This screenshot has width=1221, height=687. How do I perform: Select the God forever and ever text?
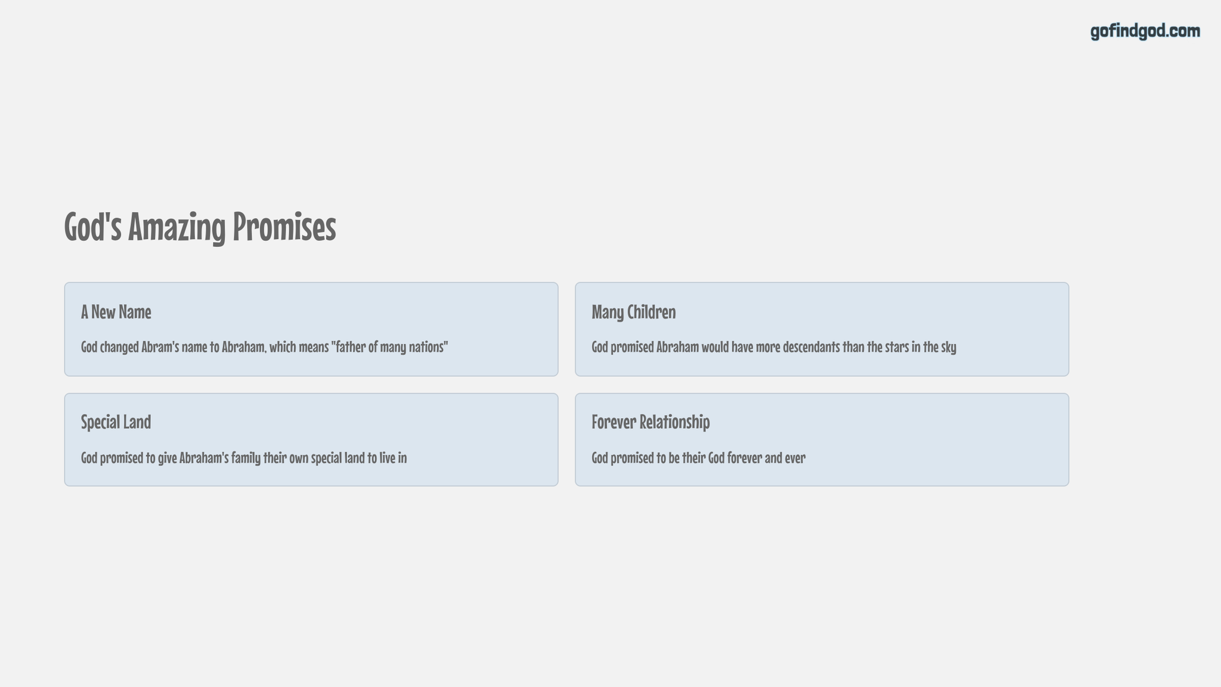click(698, 458)
